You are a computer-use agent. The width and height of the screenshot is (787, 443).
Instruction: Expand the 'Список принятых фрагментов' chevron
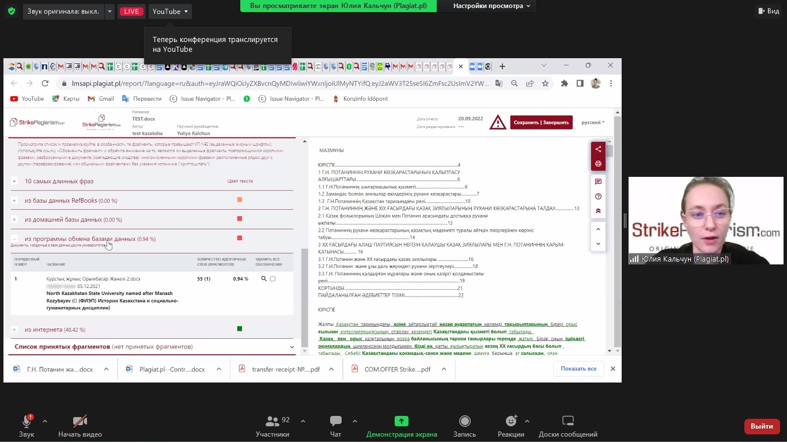[x=292, y=347]
